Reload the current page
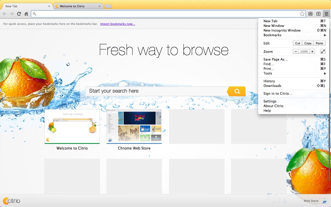 tap(19, 14)
